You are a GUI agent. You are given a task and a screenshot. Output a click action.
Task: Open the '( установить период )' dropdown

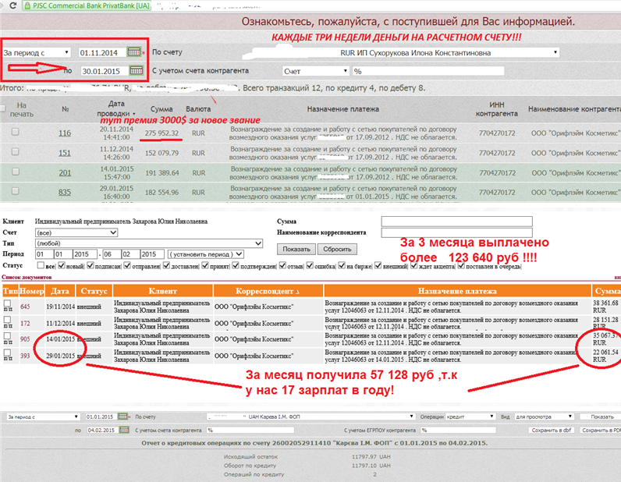click(205, 254)
